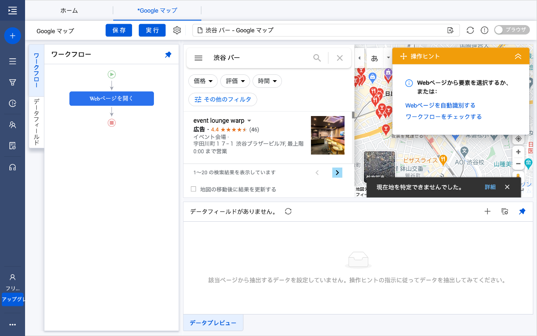Screen dimensions: 537x336
Task: Click ワークフローをチェックする link
Action: 443,116
